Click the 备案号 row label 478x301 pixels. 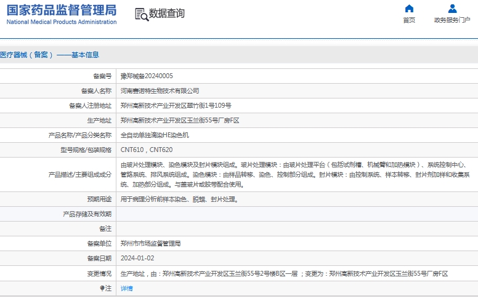[102, 76]
